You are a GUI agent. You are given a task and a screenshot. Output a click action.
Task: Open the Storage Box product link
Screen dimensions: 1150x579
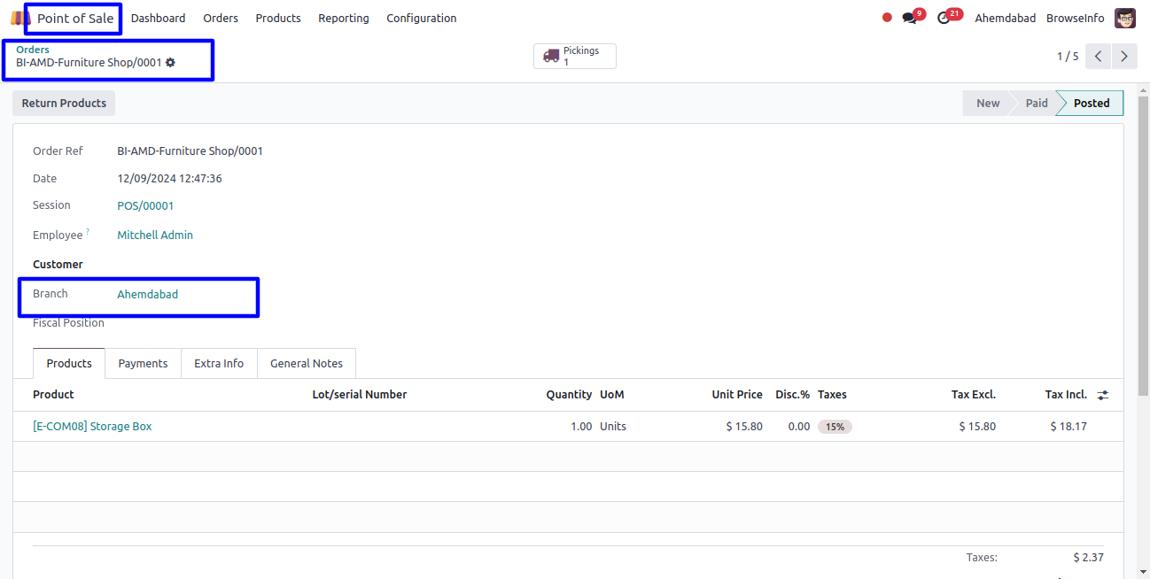click(92, 426)
